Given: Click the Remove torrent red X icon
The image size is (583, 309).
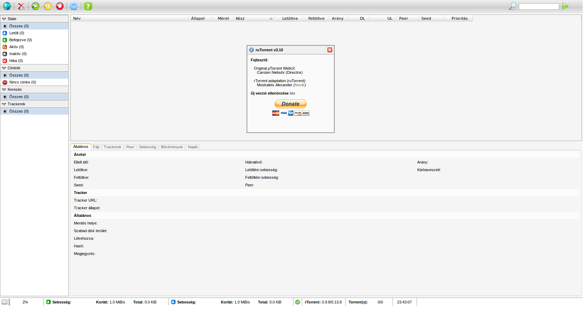Looking at the screenshot, I should pyautogui.click(x=22, y=6).
